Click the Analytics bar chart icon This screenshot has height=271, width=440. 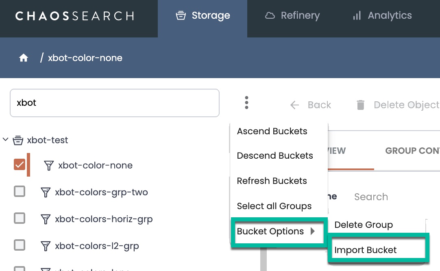[x=357, y=15]
